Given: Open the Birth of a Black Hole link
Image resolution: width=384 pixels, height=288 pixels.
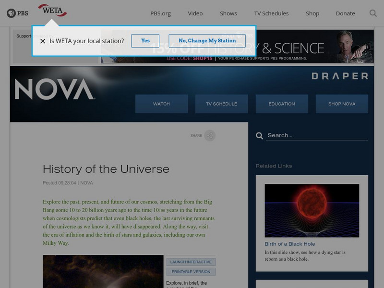Looking at the screenshot, I should [290, 244].
